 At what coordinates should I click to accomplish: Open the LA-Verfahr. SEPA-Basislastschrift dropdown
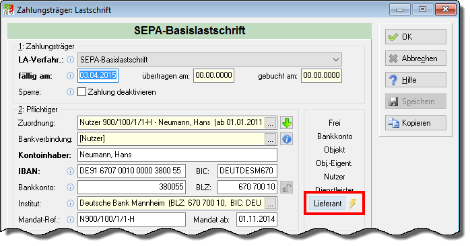pos(209,60)
